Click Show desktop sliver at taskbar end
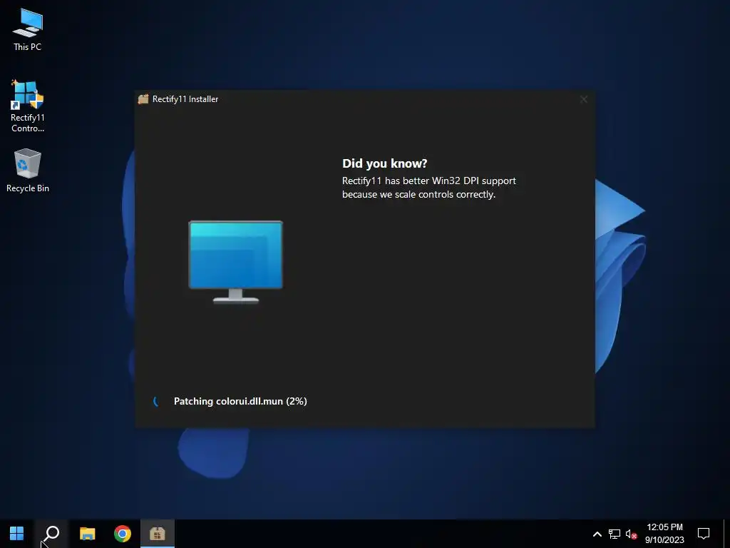Screen dimensions: 730x548 tap(726, 534)
